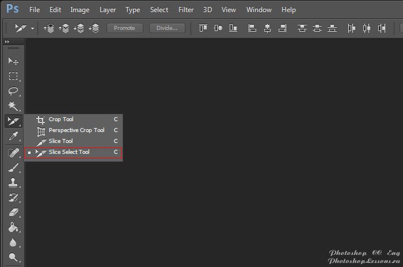Click Align Top Edges icon in options bar
Screen dimensions: 403x267
(203, 28)
